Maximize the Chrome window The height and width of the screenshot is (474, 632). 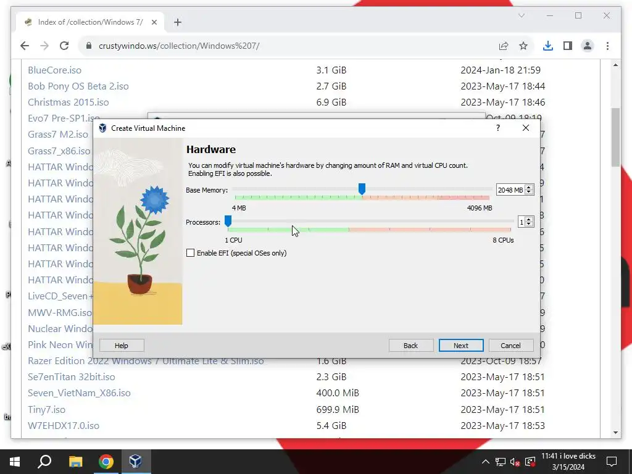pyautogui.click(x=578, y=15)
